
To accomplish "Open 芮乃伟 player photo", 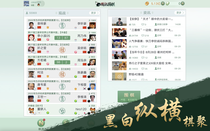I will 92,37.
